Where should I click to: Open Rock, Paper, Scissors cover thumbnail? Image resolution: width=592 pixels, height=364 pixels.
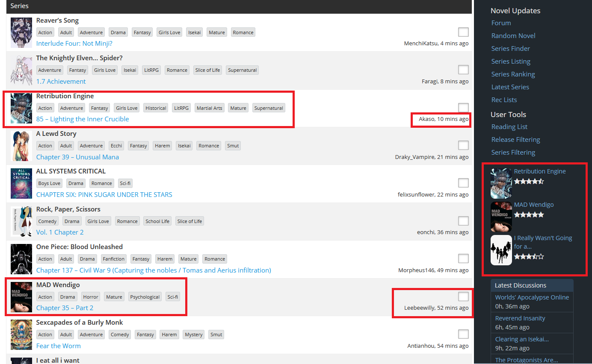pyautogui.click(x=21, y=221)
